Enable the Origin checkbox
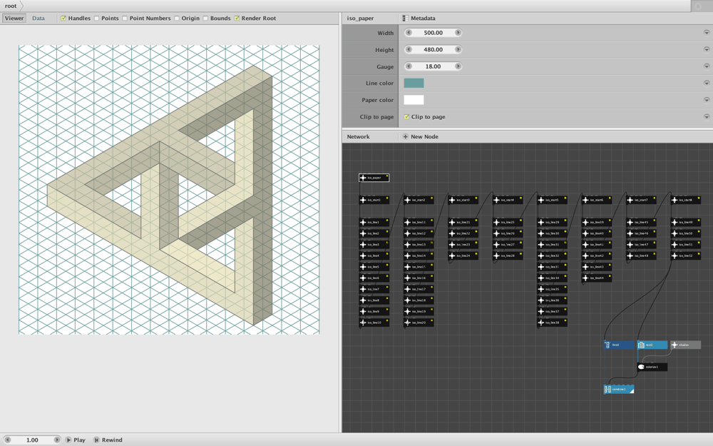The height and width of the screenshot is (446, 713). [x=176, y=19]
